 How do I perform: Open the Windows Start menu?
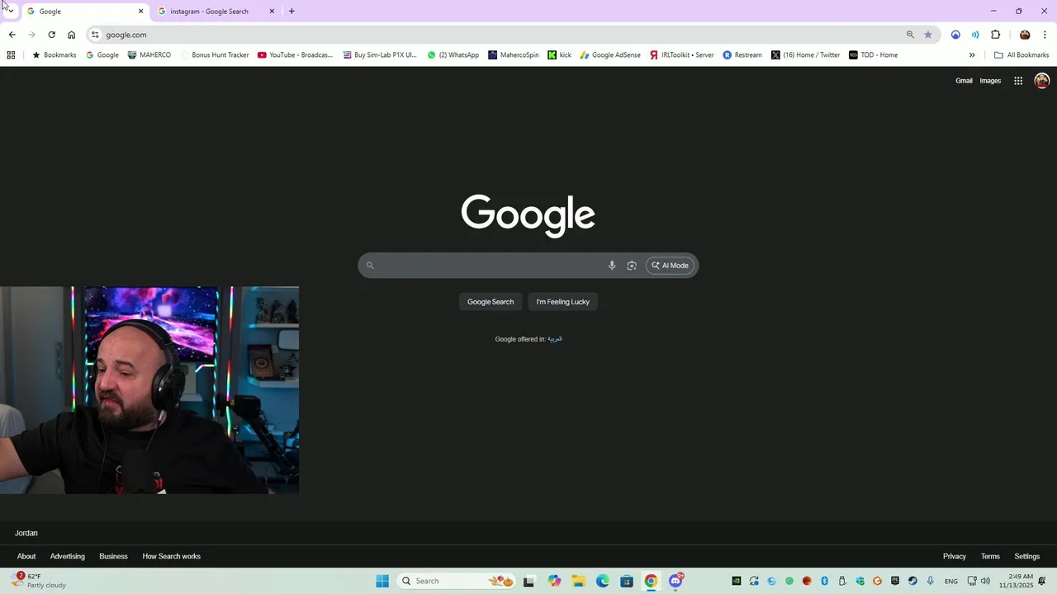point(382,581)
